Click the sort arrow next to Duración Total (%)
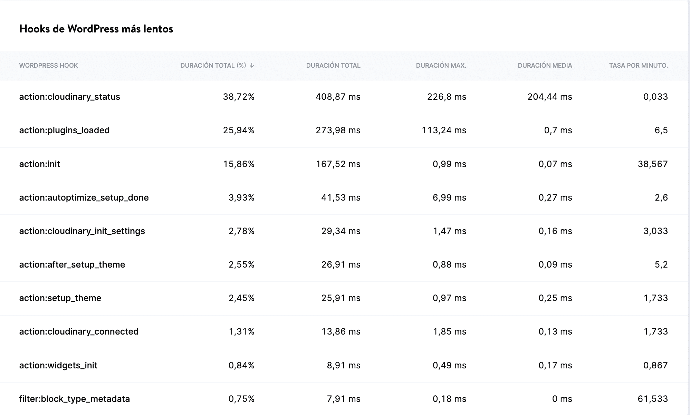 [252, 66]
